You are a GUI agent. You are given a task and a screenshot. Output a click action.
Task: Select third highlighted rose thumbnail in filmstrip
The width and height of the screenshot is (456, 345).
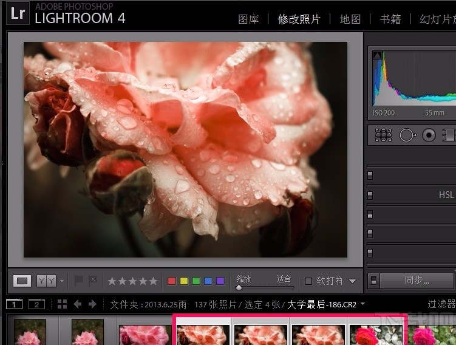318,335
